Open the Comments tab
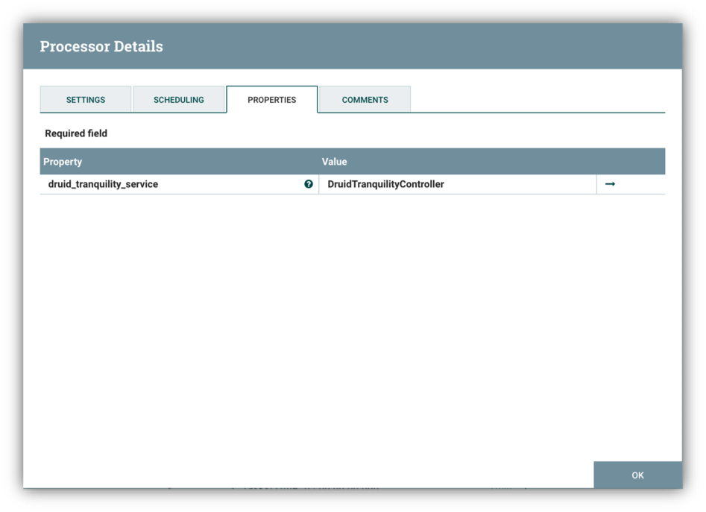706x512 pixels. point(365,99)
